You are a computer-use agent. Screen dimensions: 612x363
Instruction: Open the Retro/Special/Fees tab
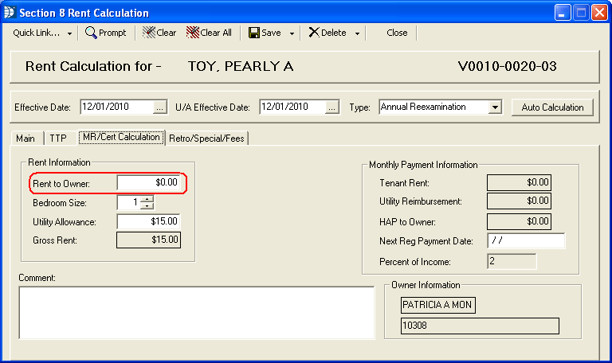tap(206, 139)
